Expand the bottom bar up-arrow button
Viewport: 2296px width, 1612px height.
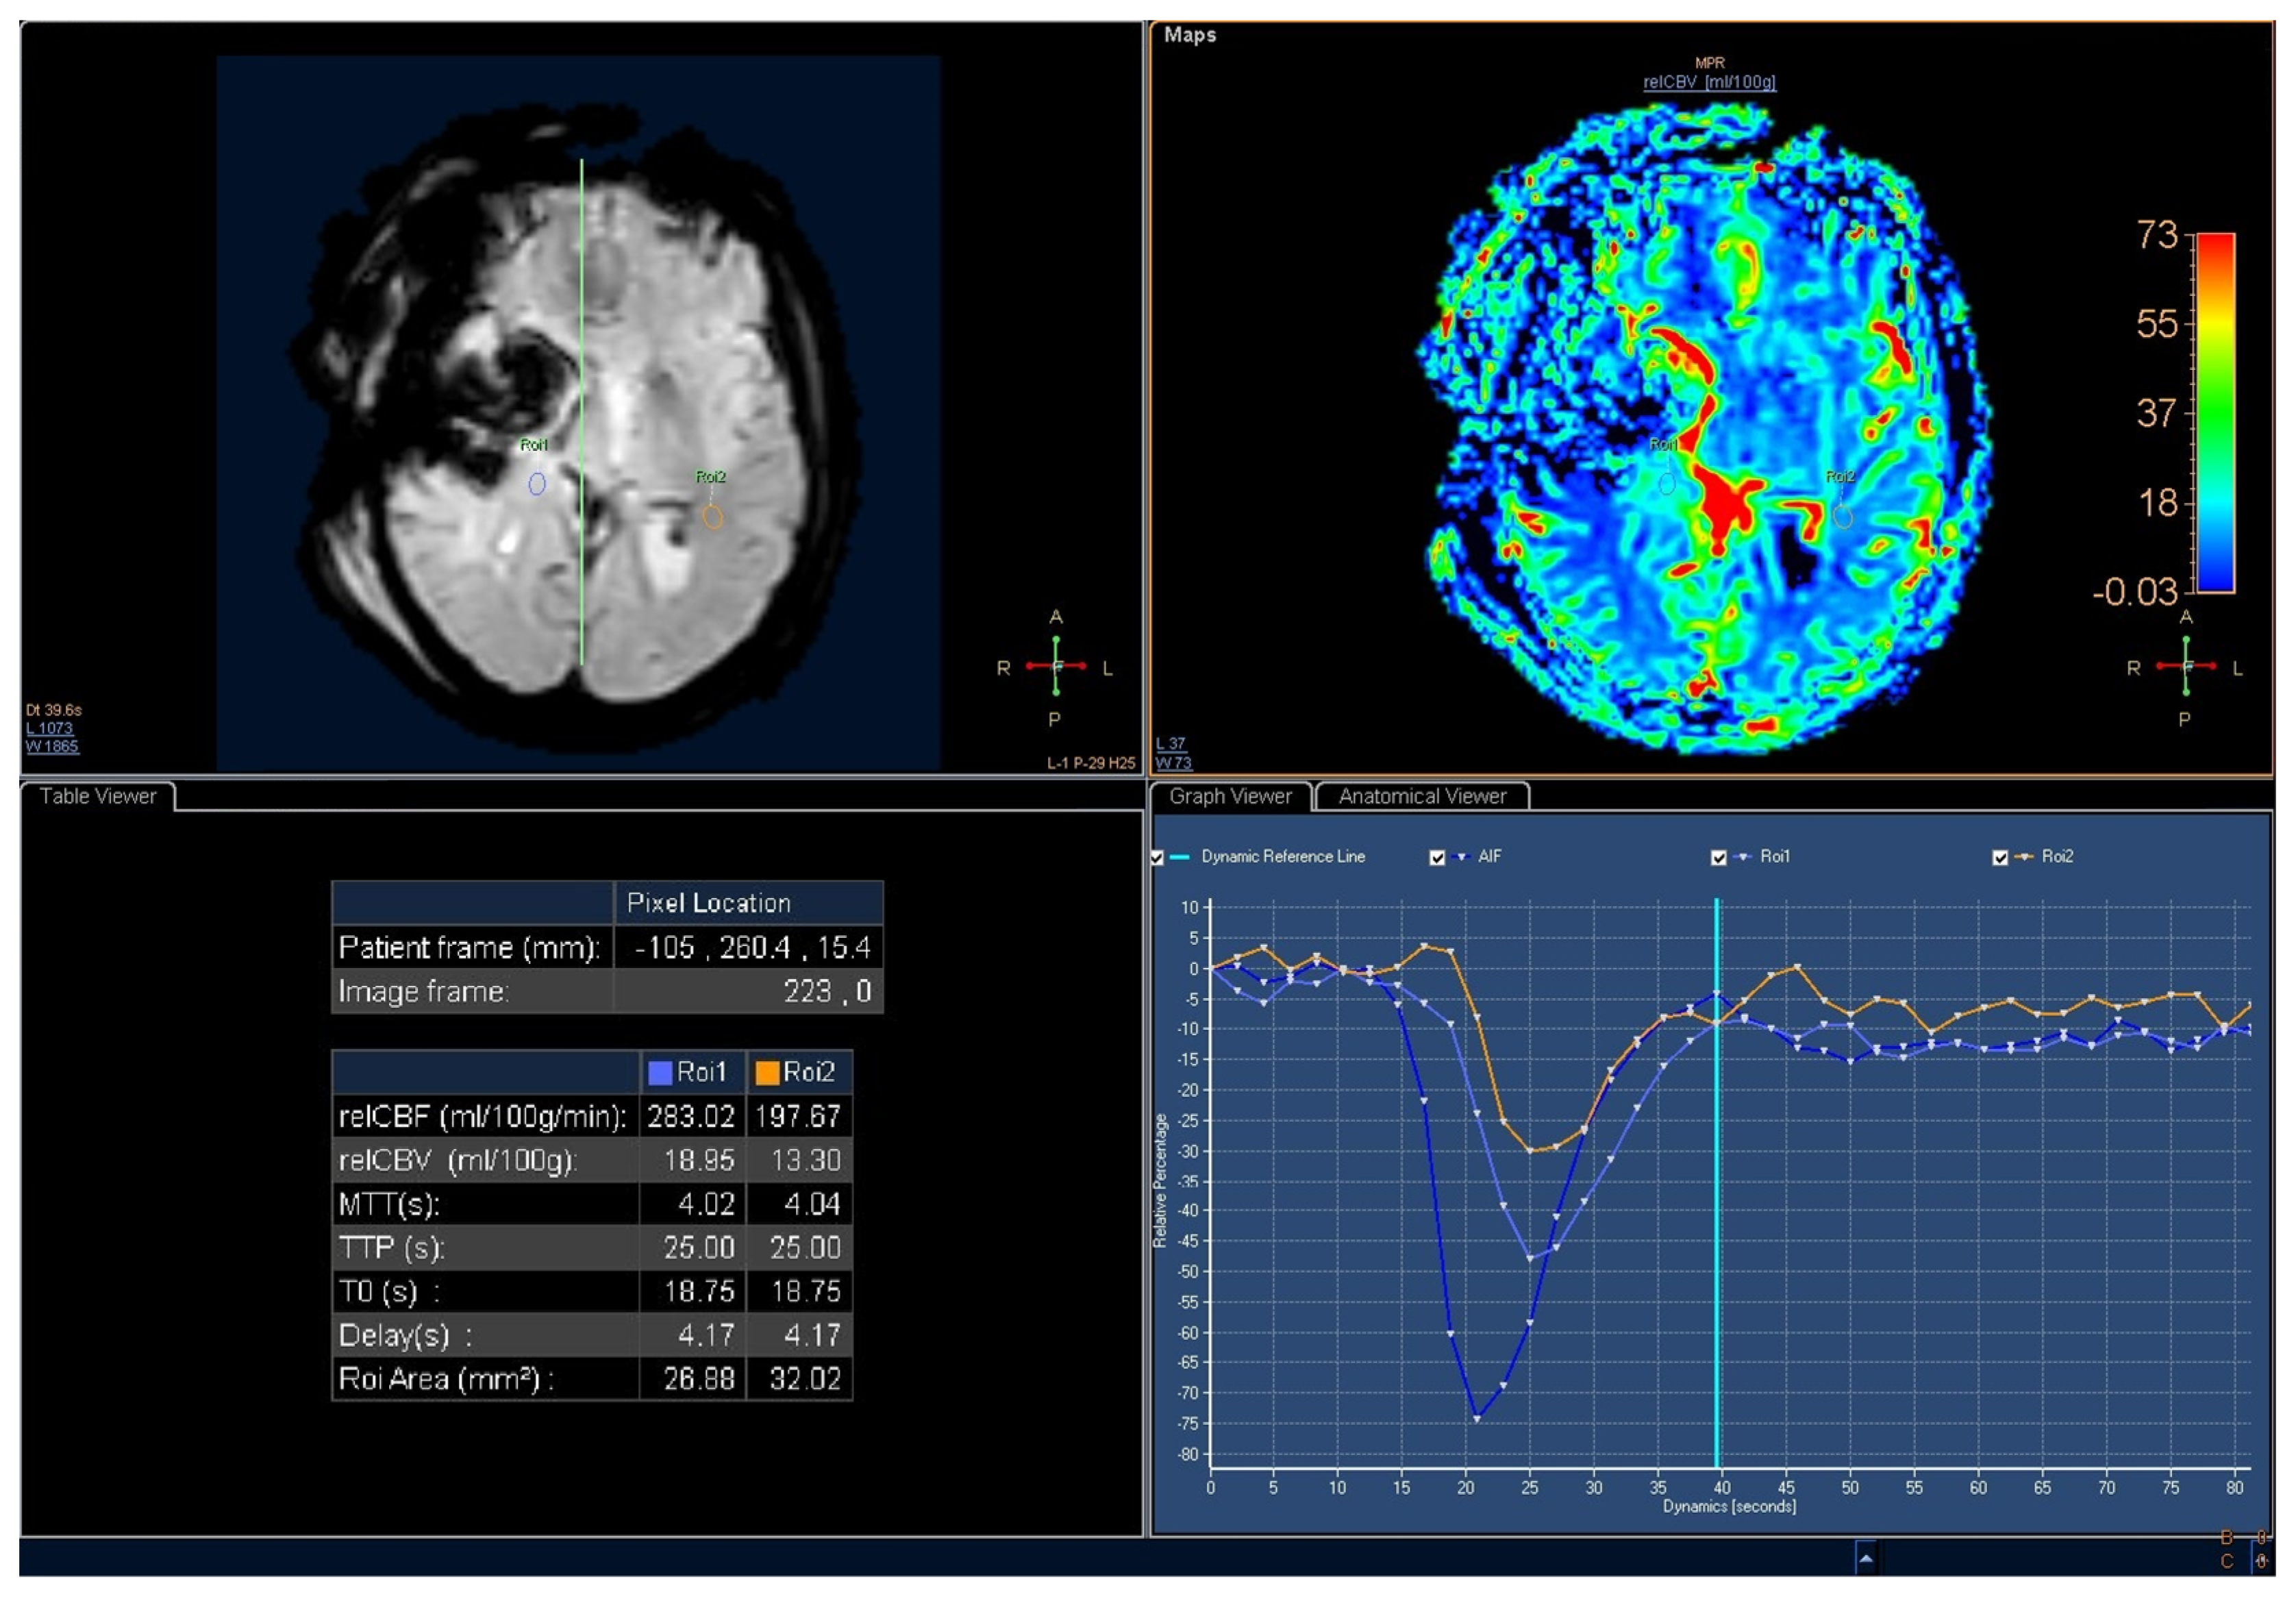point(1866,1559)
